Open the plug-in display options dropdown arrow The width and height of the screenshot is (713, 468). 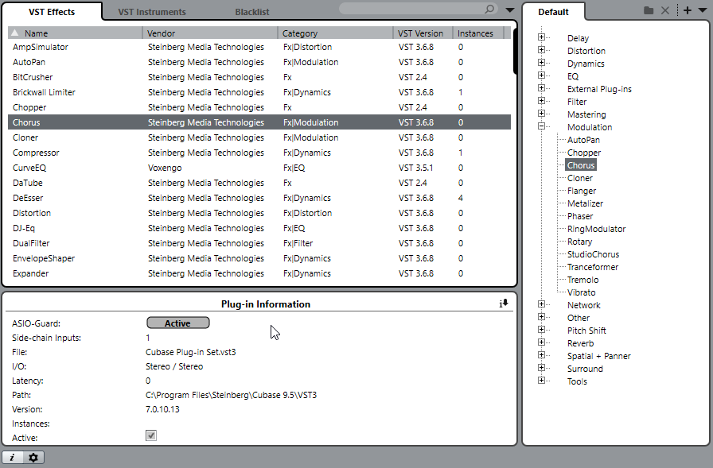pyautogui.click(x=510, y=10)
